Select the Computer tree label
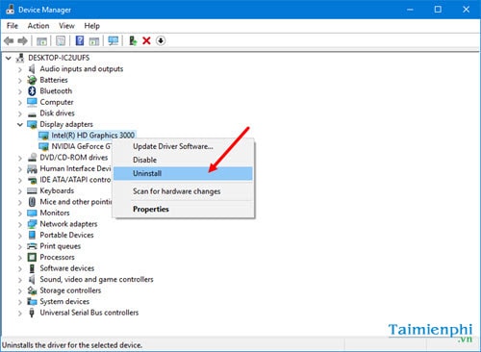481x352 pixels. 57,102
